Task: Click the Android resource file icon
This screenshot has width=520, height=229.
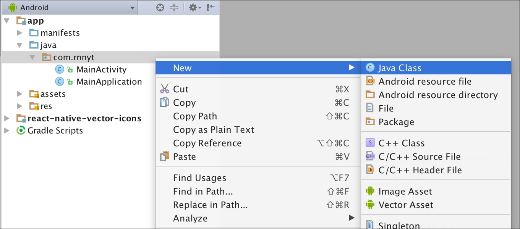Action: 370,81
